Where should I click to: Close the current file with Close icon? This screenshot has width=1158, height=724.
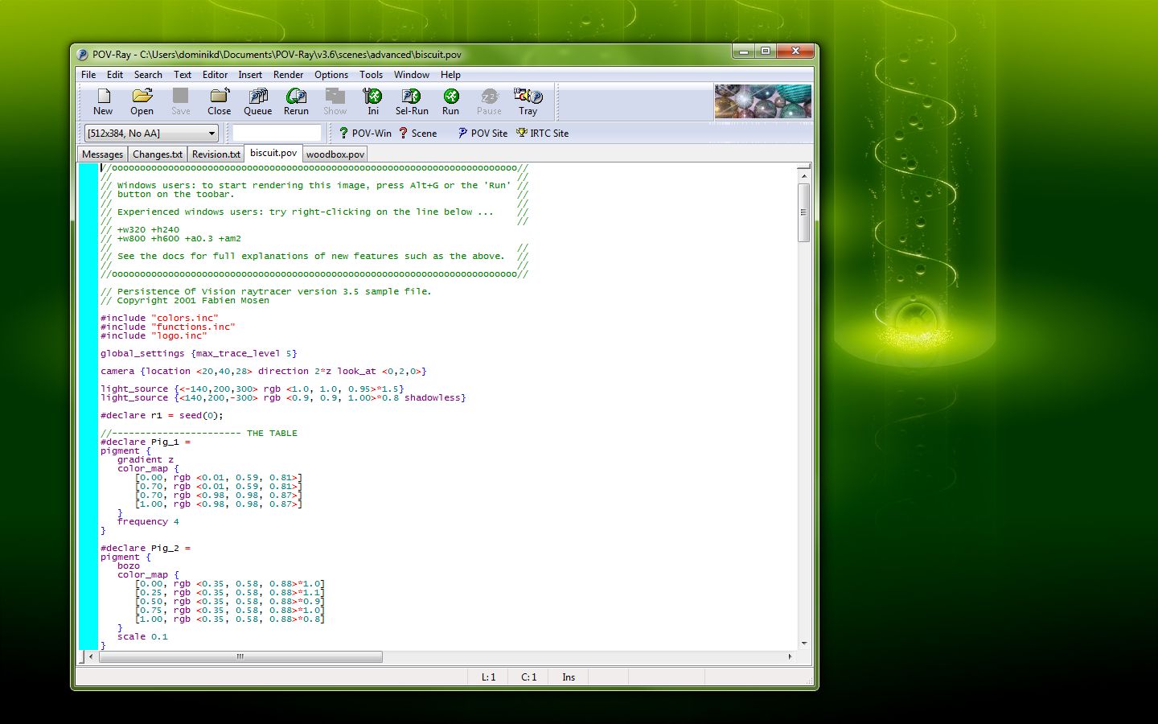[219, 102]
